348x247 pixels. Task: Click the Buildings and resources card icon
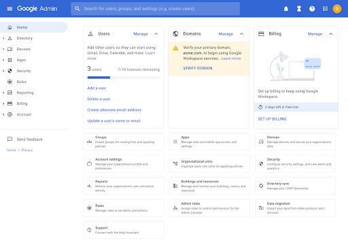point(175,186)
